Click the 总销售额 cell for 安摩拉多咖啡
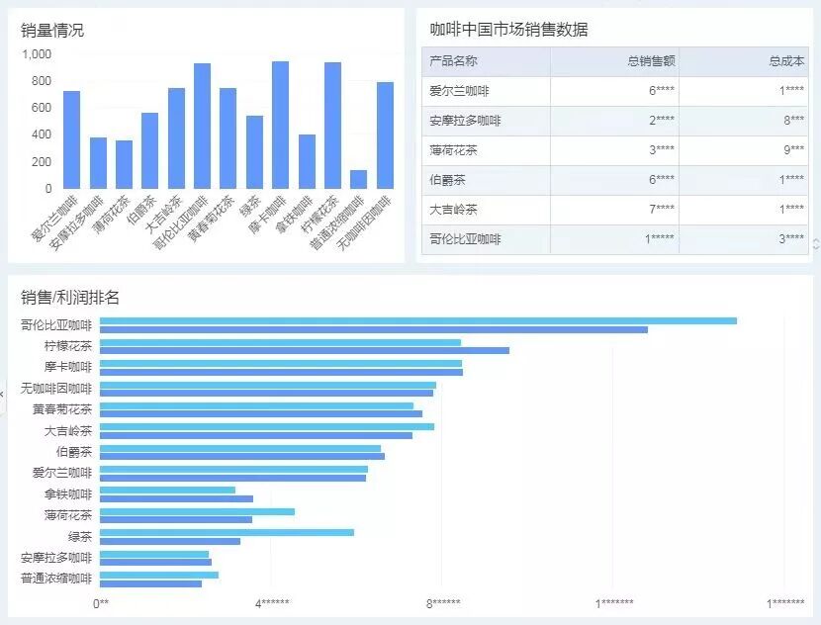 coord(614,121)
